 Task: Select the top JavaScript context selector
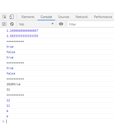click(36, 24)
